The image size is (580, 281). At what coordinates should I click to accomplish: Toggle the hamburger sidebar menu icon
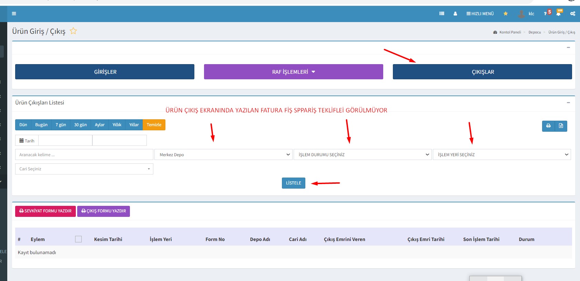pos(14,14)
